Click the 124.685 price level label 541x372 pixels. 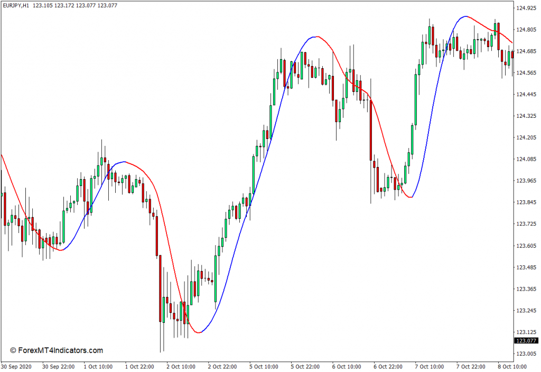pyautogui.click(x=526, y=51)
